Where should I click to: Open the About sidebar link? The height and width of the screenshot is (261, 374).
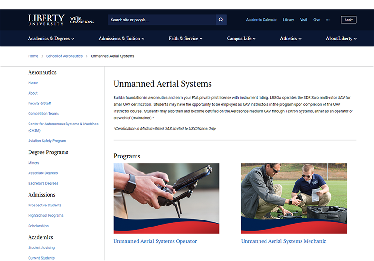[33, 93]
